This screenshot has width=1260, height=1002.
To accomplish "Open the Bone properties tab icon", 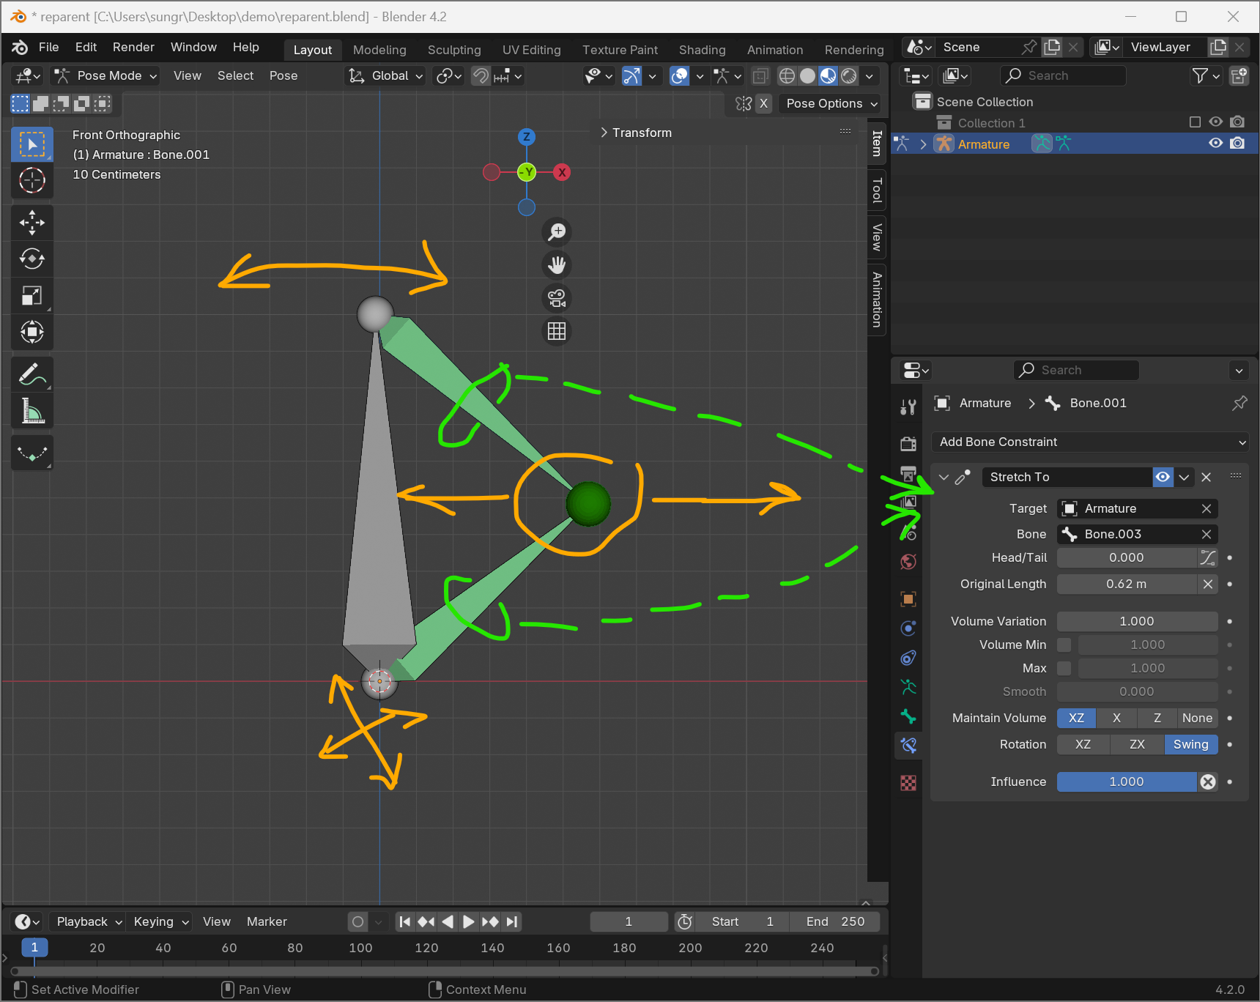I will [x=908, y=716].
